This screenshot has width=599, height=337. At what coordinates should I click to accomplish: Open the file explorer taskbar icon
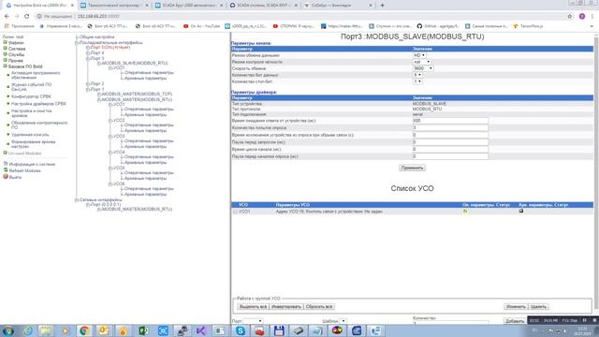click(x=46, y=330)
